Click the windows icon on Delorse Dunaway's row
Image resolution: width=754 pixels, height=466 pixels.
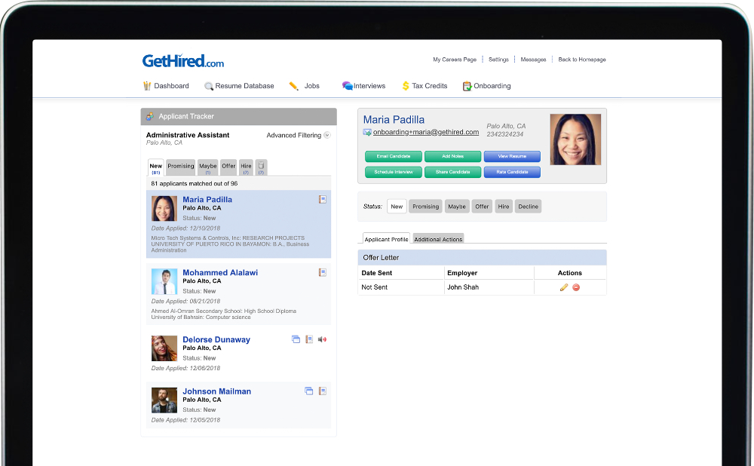point(296,340)
